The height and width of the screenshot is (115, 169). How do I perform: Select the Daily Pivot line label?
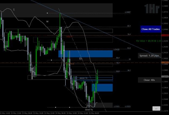click(69, 64)
